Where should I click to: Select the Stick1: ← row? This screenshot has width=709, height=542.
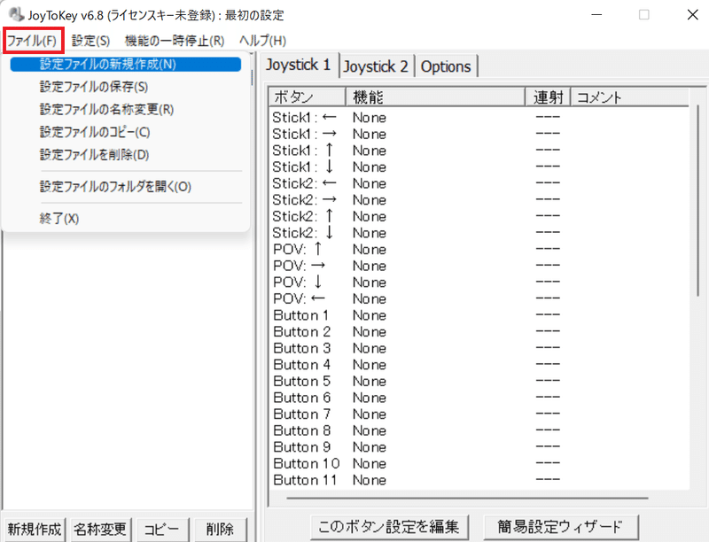pos(479,118)
